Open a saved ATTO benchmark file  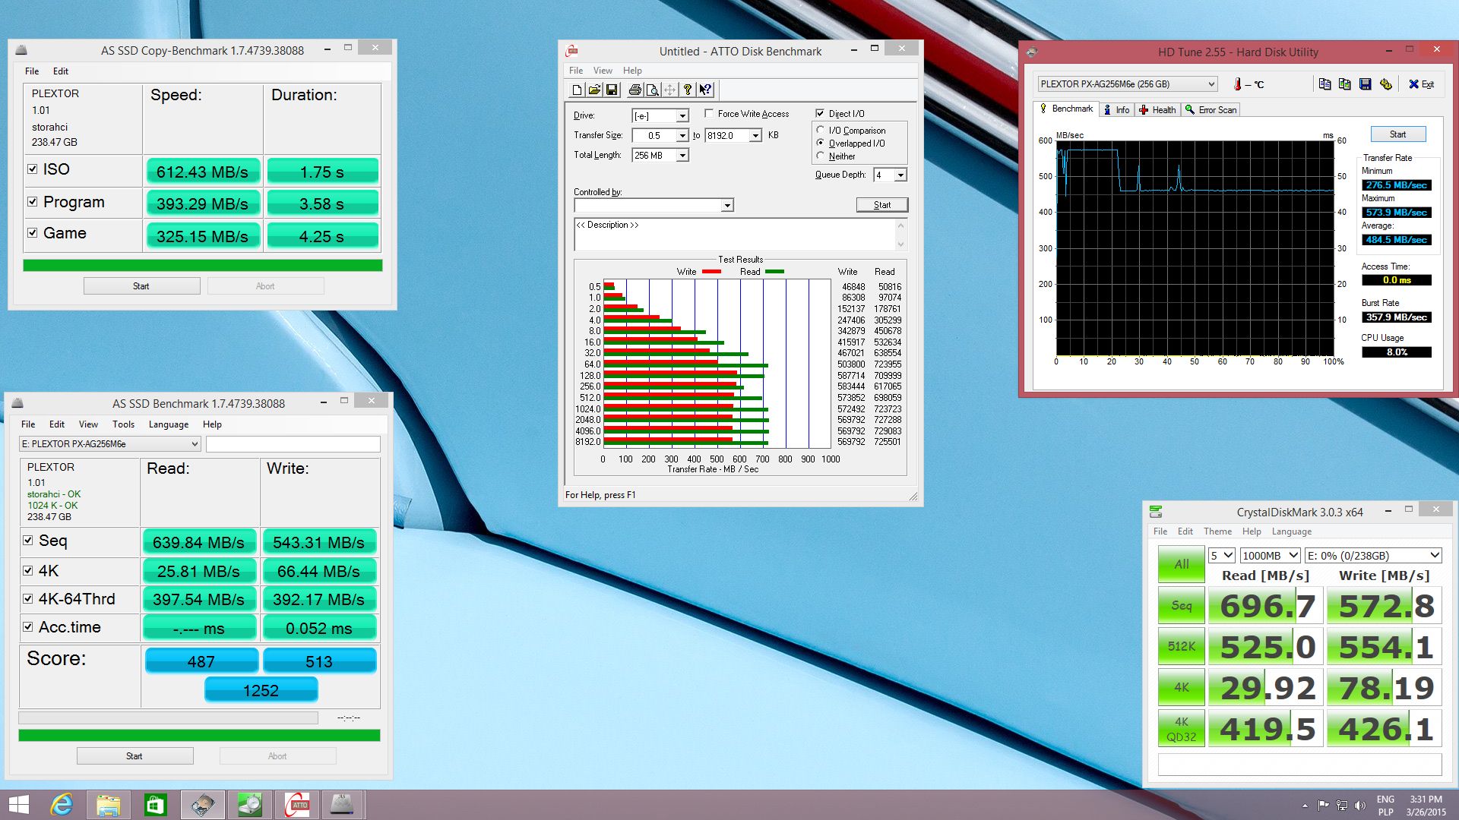pyautogui.click(x=595, y=90)
